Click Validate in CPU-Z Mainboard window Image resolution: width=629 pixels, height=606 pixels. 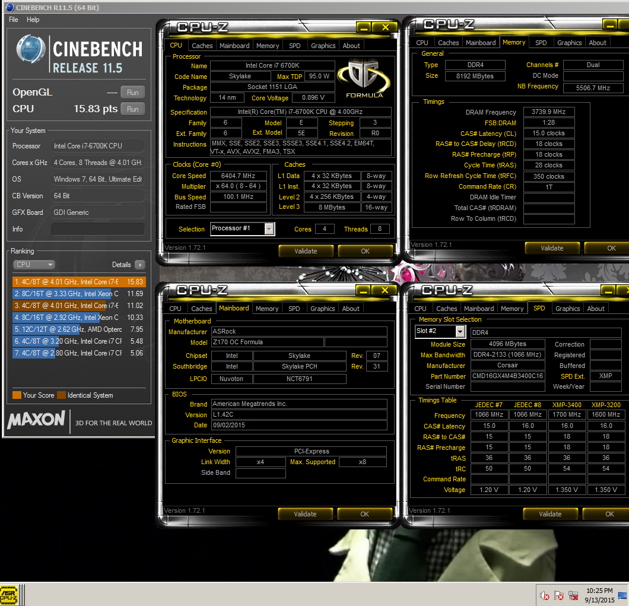[305, 514]
